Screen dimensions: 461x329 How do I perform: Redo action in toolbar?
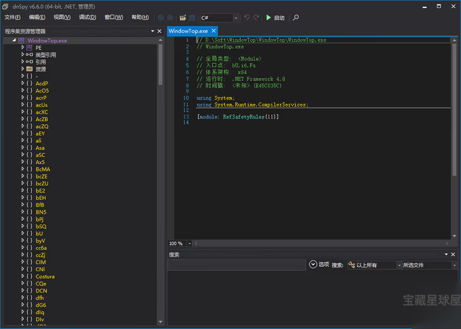tap(256, 18)
